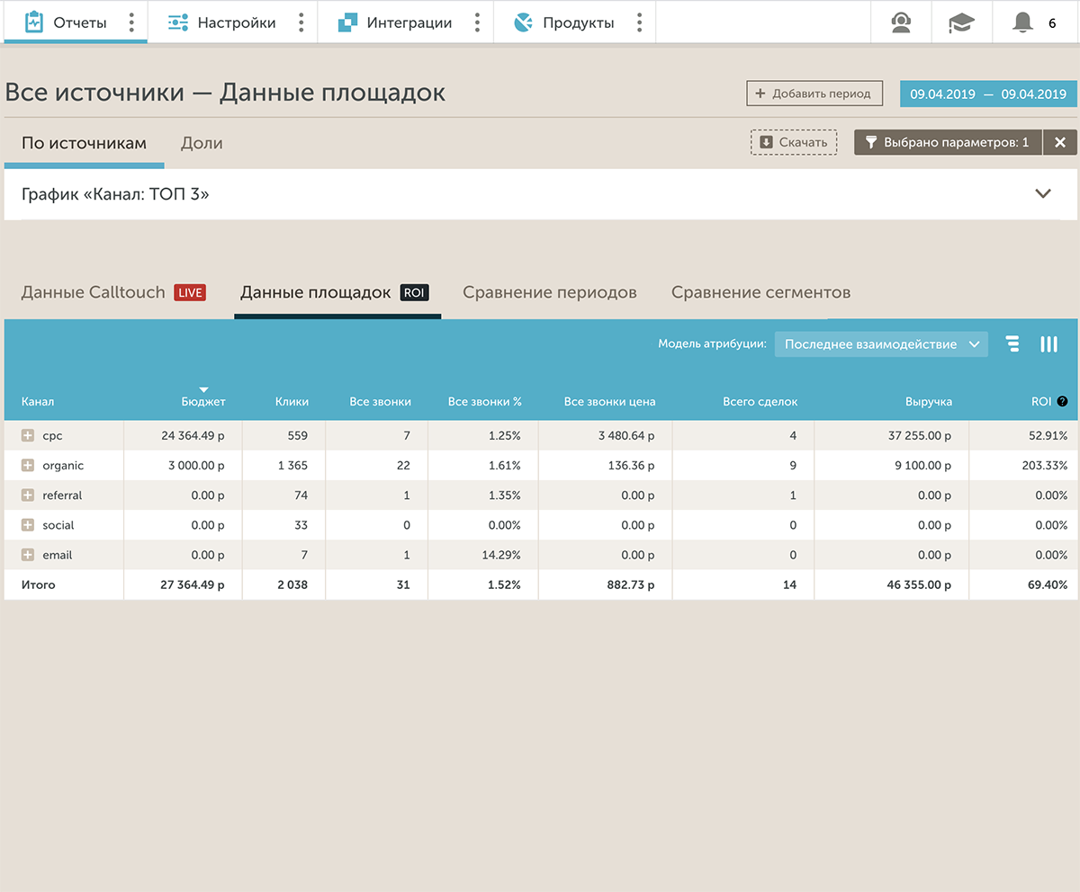1080x892 pixels.
Task: Sort by the Все звонки column header
Action: pos(380,402)
